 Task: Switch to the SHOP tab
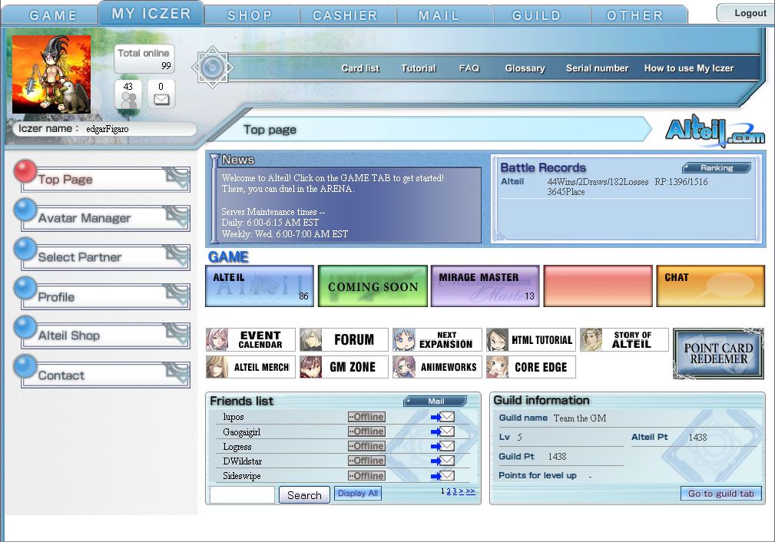tap(250, 15)
